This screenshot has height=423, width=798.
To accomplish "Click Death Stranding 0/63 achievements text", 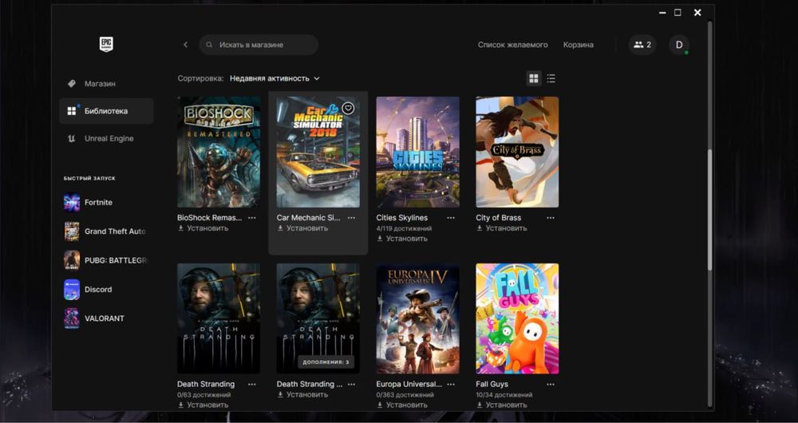I will [204, 394].
